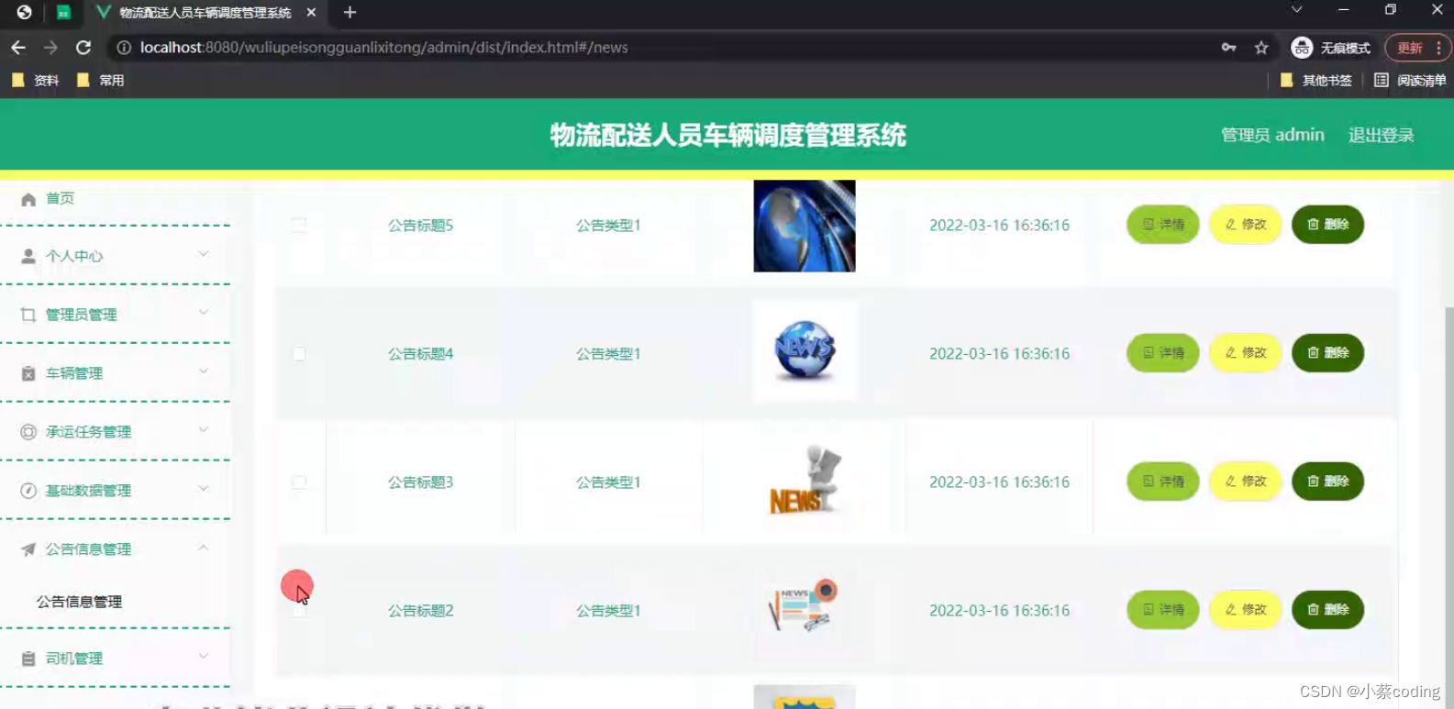Click the NEWS globe thumbnail for 公告标题4
This screenshot has height=709, width=1454.
805,350
